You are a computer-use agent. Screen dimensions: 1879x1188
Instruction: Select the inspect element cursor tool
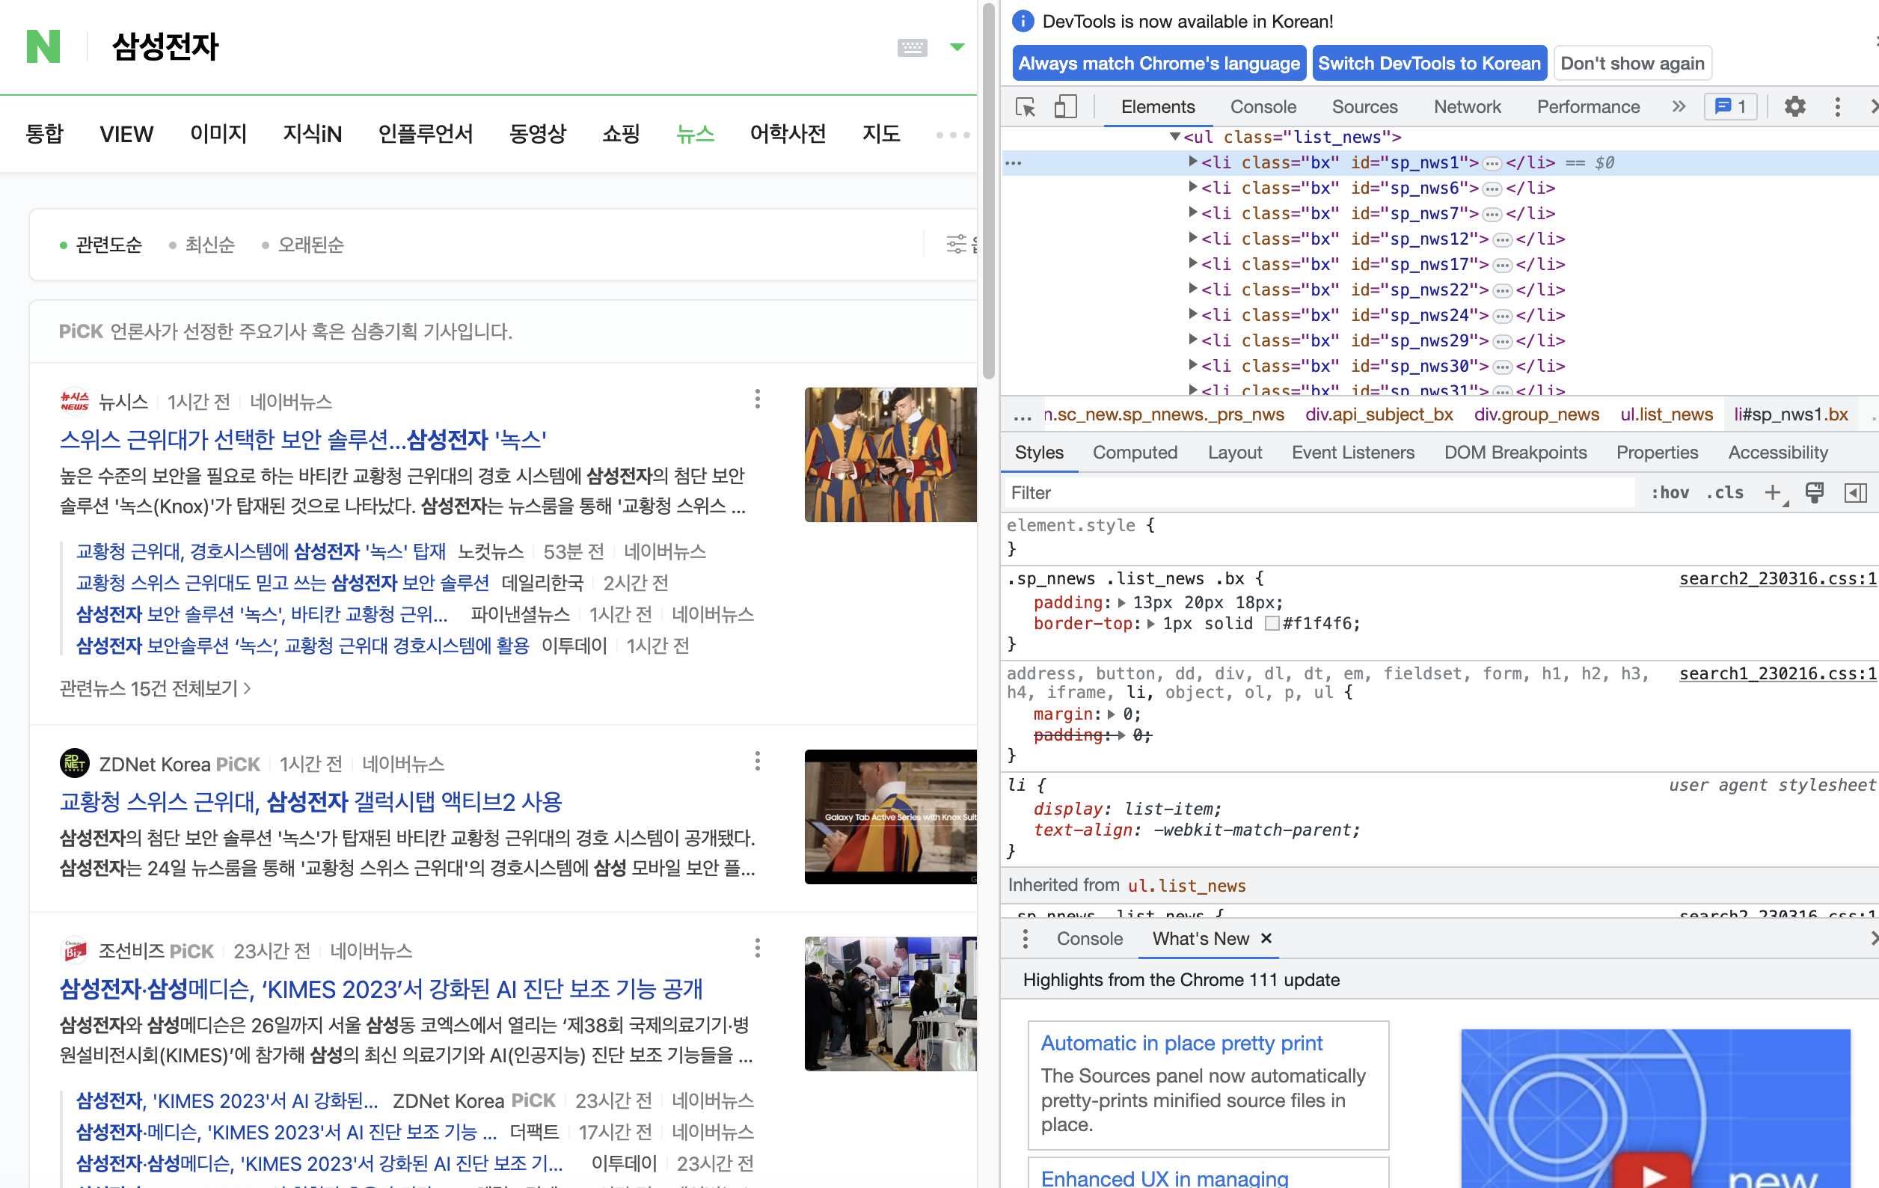tap(1026, 106)
